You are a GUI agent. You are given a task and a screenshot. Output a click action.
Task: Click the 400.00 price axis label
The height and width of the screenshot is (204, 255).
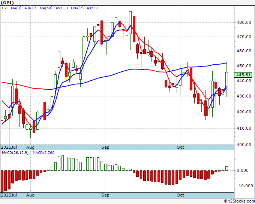coord(244,145)
